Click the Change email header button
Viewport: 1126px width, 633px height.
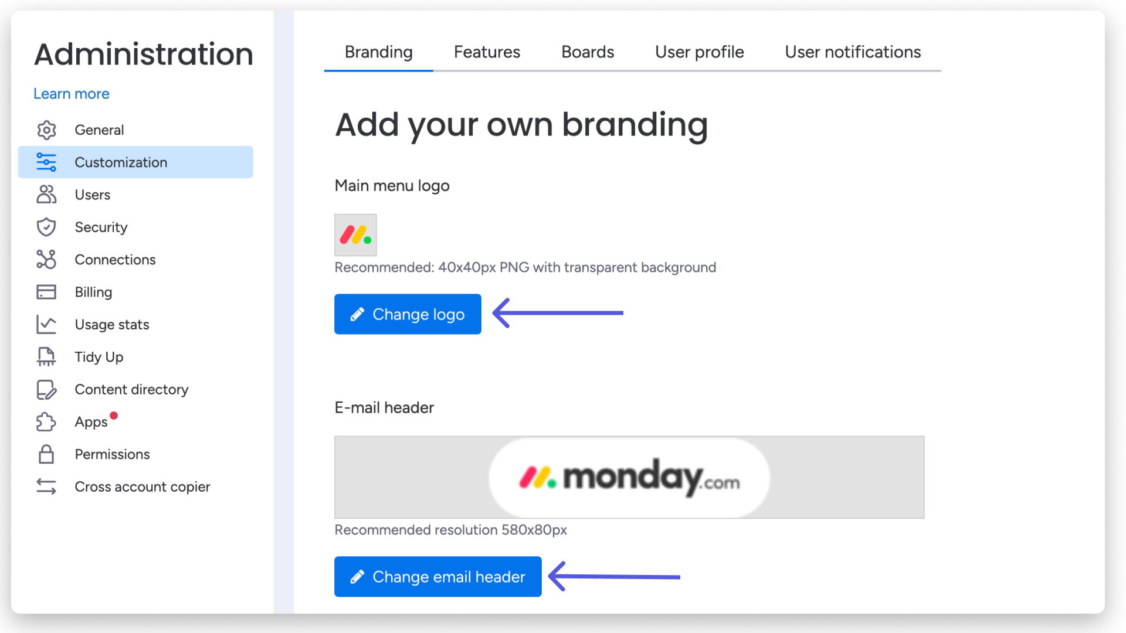pos(438,577)
